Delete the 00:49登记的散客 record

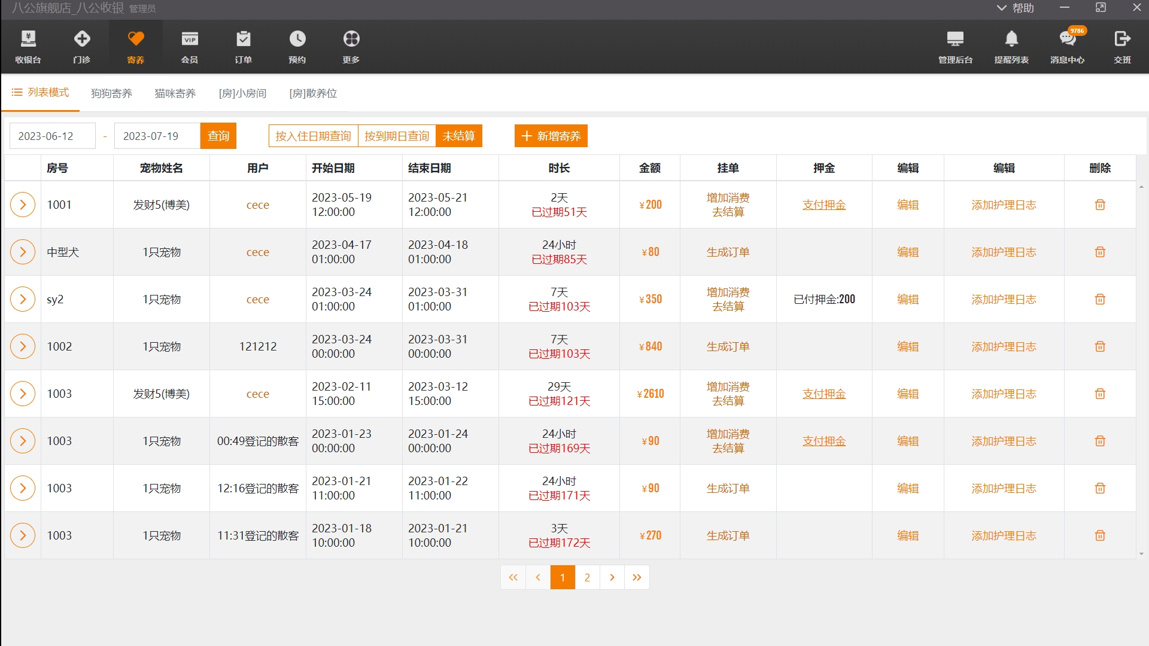pyautogui.click(x=1100, y=441)
